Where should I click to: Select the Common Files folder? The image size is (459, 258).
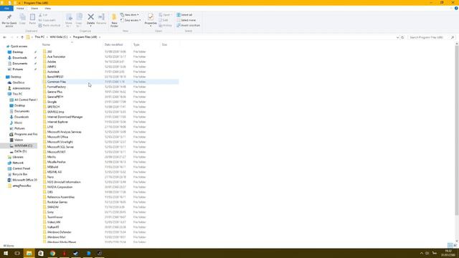pos(110,82)
